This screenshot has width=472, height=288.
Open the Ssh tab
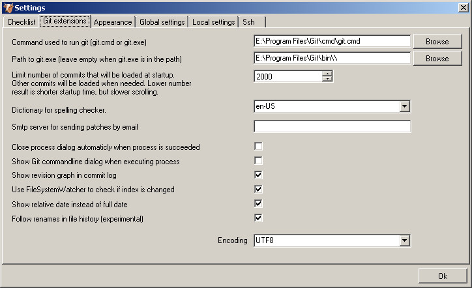tap(249, 22)
